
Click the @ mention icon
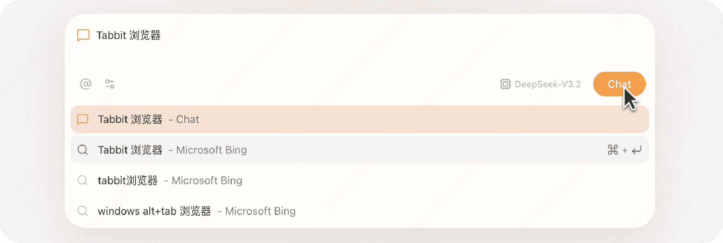coord(86,84)
